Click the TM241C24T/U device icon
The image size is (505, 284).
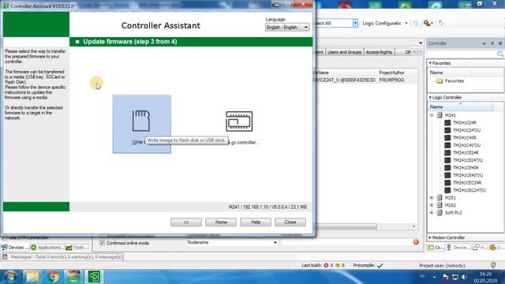(x=447, y=130)
